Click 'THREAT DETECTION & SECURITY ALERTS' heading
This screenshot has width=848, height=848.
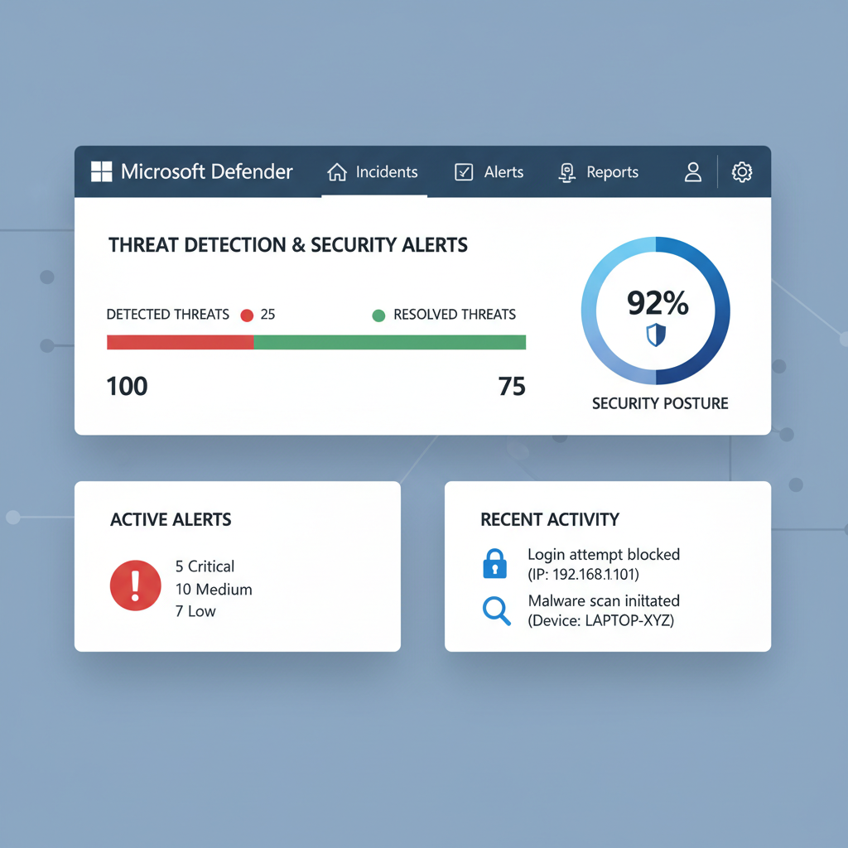288,245
